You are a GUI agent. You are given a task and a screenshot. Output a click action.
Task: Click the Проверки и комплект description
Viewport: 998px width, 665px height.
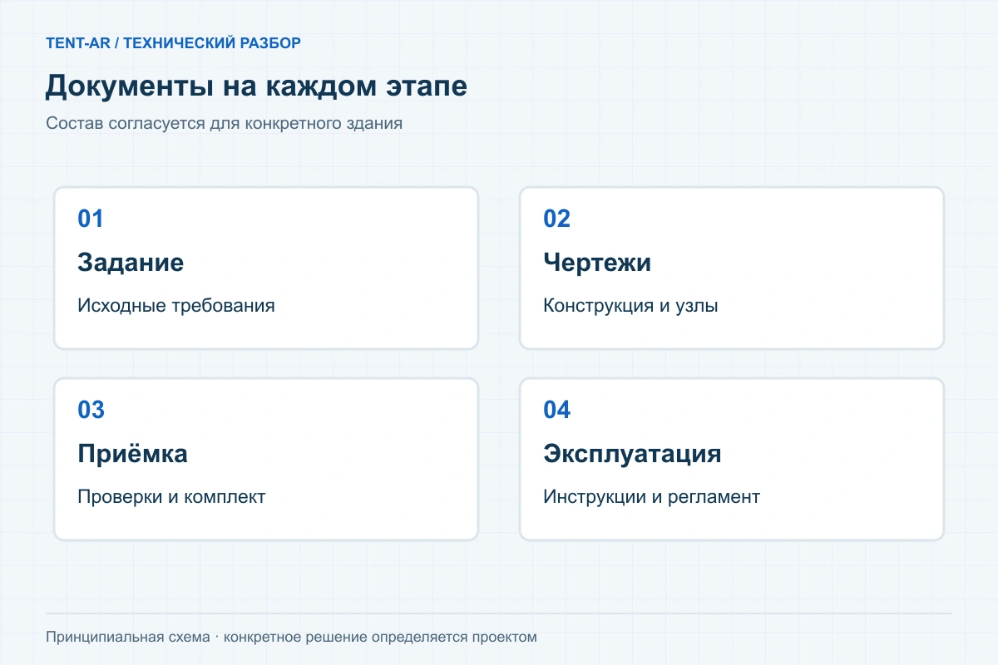171,497
